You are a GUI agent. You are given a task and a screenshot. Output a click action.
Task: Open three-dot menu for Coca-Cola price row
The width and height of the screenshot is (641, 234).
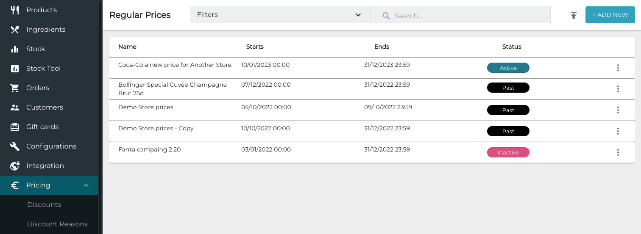point(618,68)
